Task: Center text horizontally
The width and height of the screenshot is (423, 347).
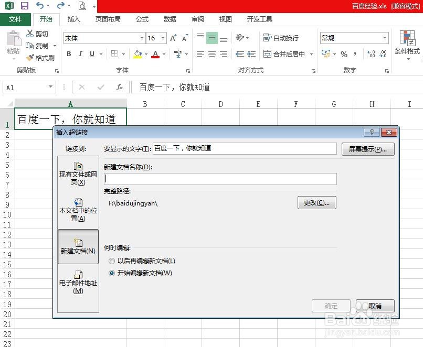Action: [212, 54]
